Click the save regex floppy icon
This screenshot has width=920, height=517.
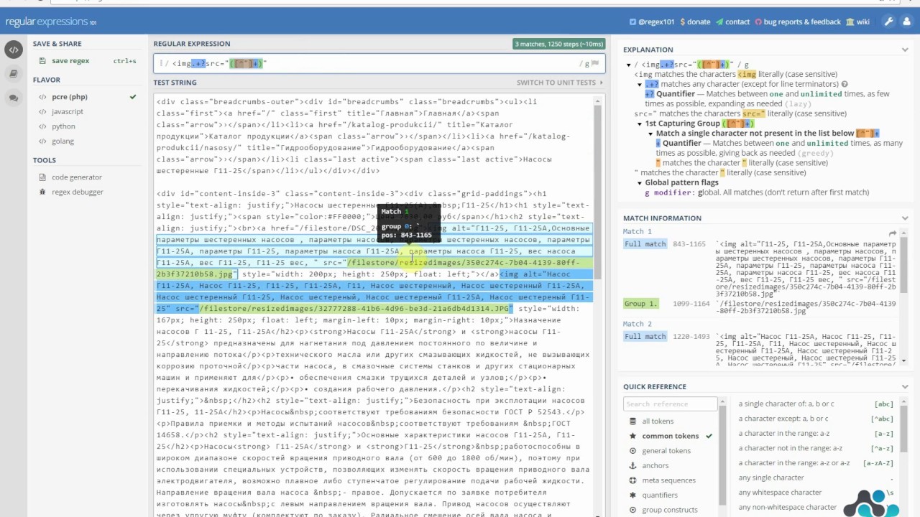[x=42, y=61]
